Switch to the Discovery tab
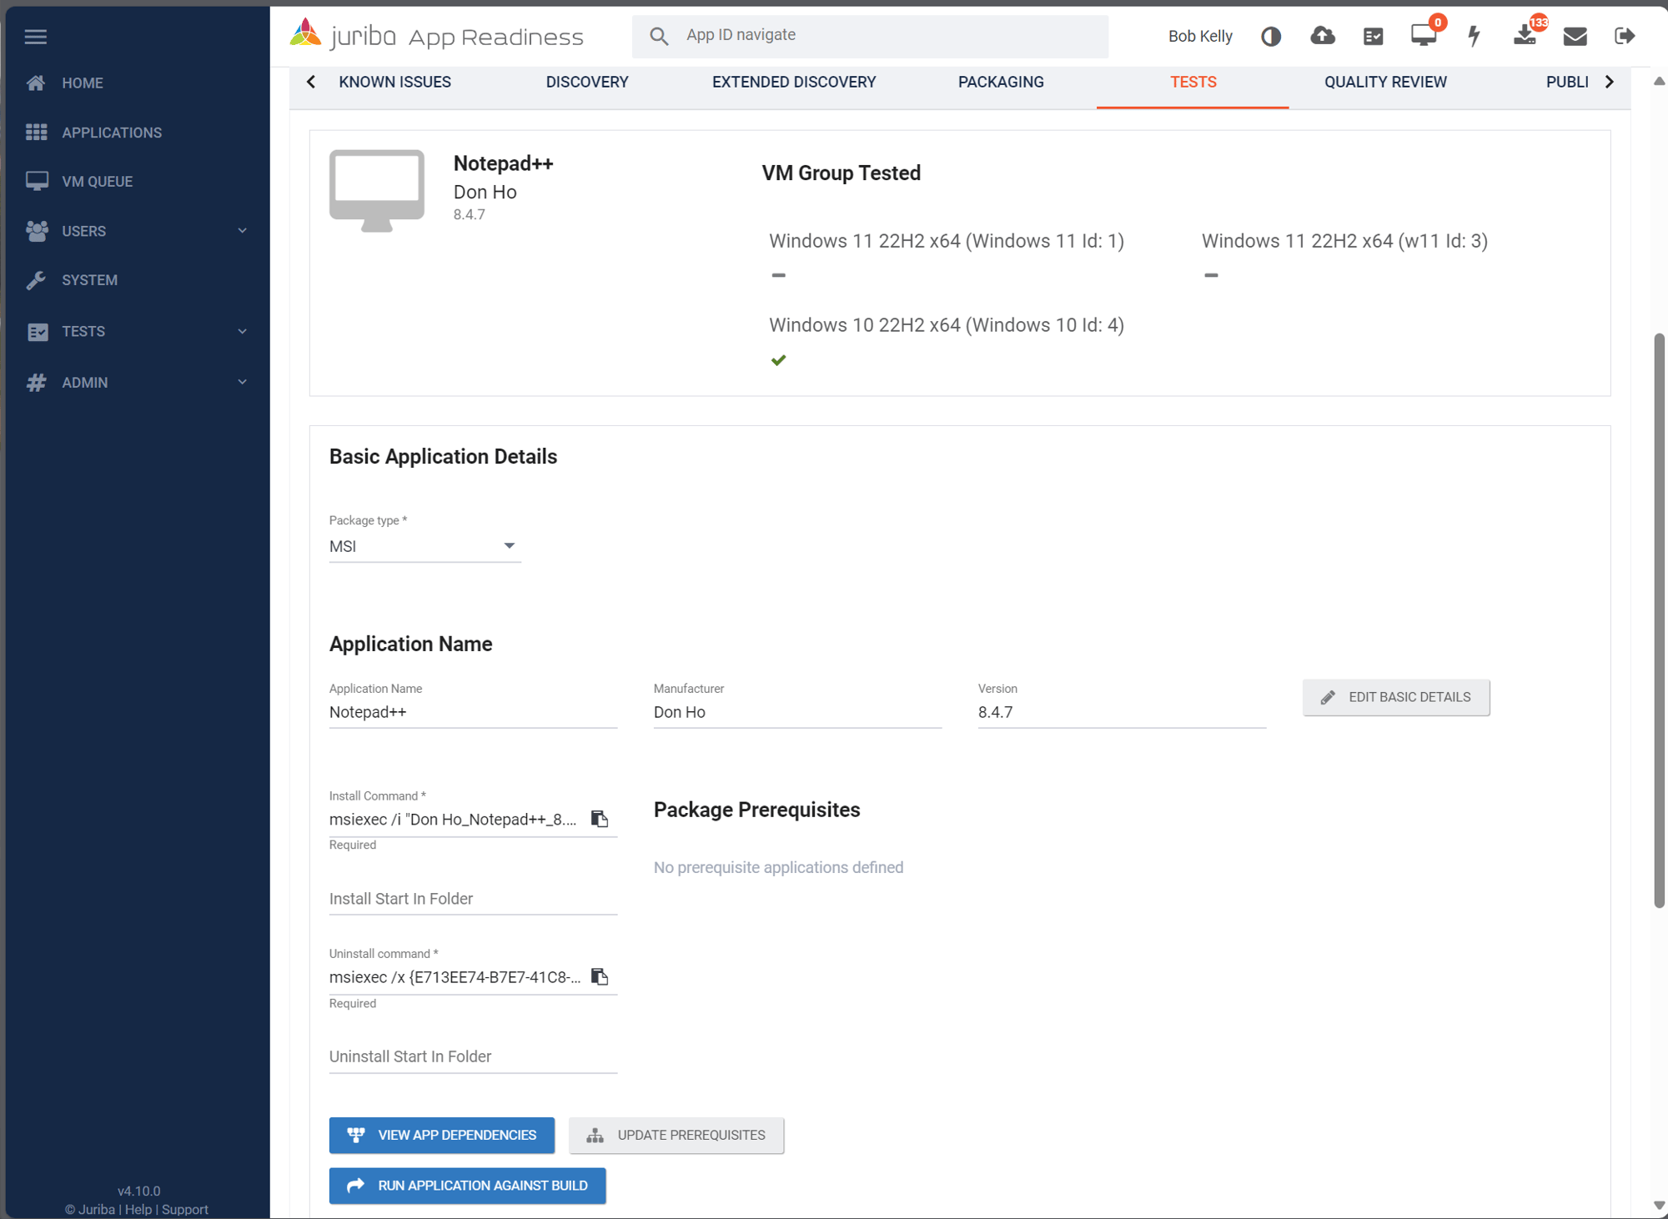The image size is (1668, 1219). coord(587,82)
